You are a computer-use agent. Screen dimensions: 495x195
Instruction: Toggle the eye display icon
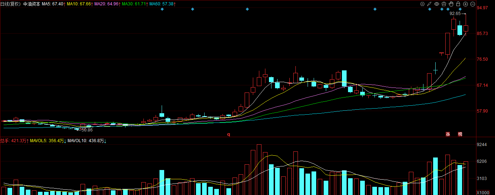tap(437, 4)
